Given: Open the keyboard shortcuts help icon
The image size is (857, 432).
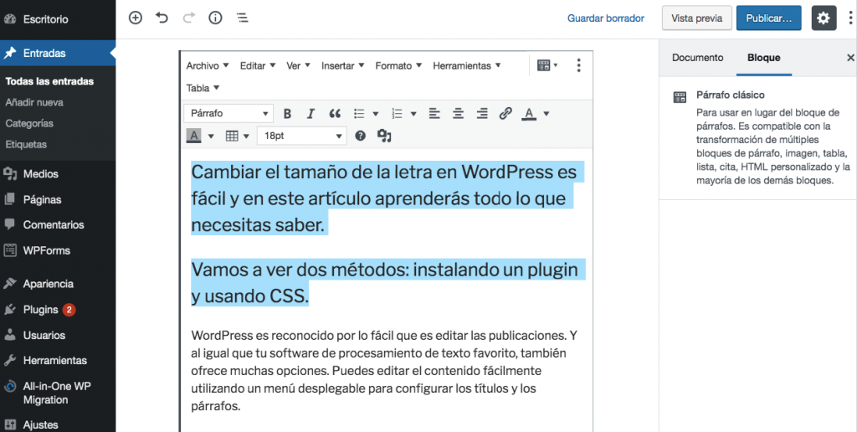Looking at the screenshot, I should pyautogui.click(x=361, y=136).
